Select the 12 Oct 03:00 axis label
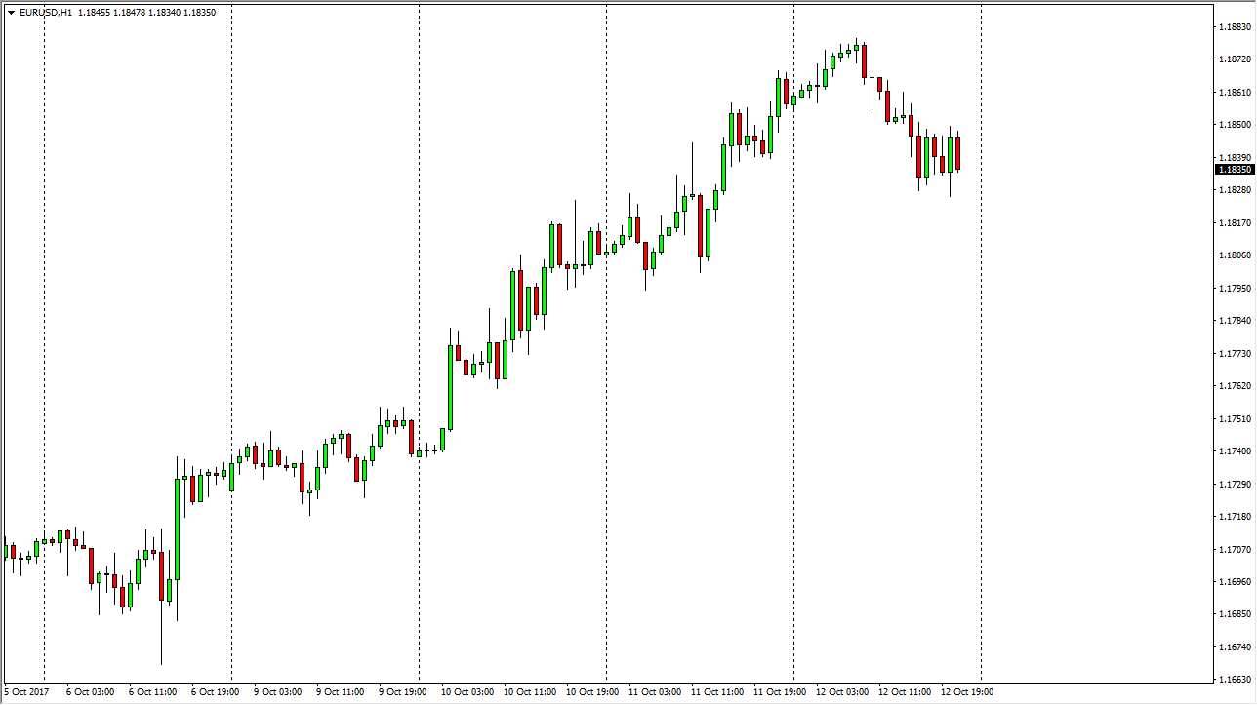The width and height of the screenshot is (1257, 705). pyautogui.click(x=841, y=691)
